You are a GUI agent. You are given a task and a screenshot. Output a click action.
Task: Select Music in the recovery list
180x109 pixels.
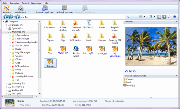[x=129, y=82]
